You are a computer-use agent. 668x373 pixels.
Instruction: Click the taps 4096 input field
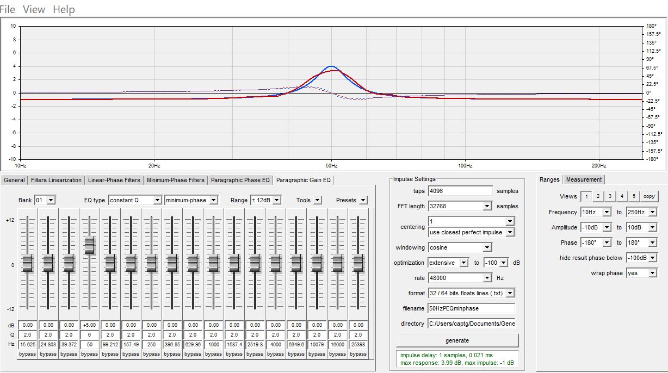[460, 191]
